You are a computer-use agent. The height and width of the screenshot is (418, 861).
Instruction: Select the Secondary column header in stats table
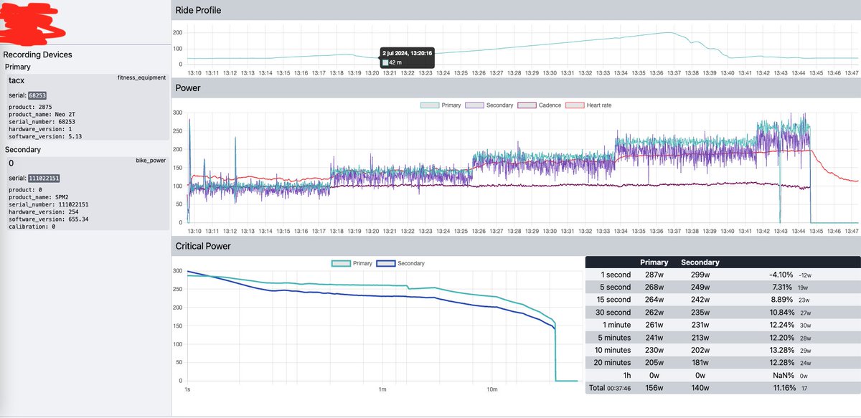pyautogui.click(x=700, y=262)
